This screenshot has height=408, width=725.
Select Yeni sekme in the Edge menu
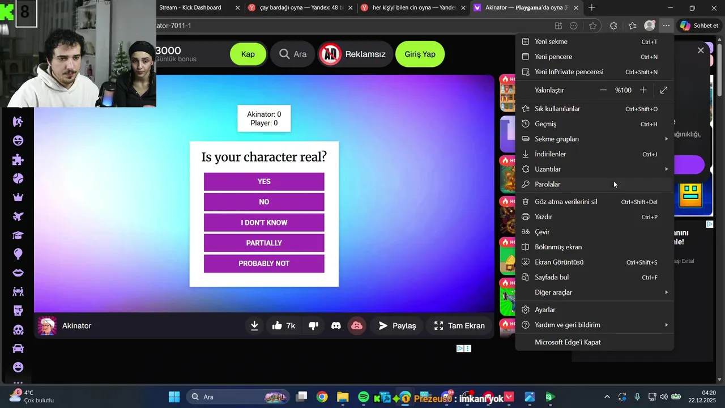(594, 41)
